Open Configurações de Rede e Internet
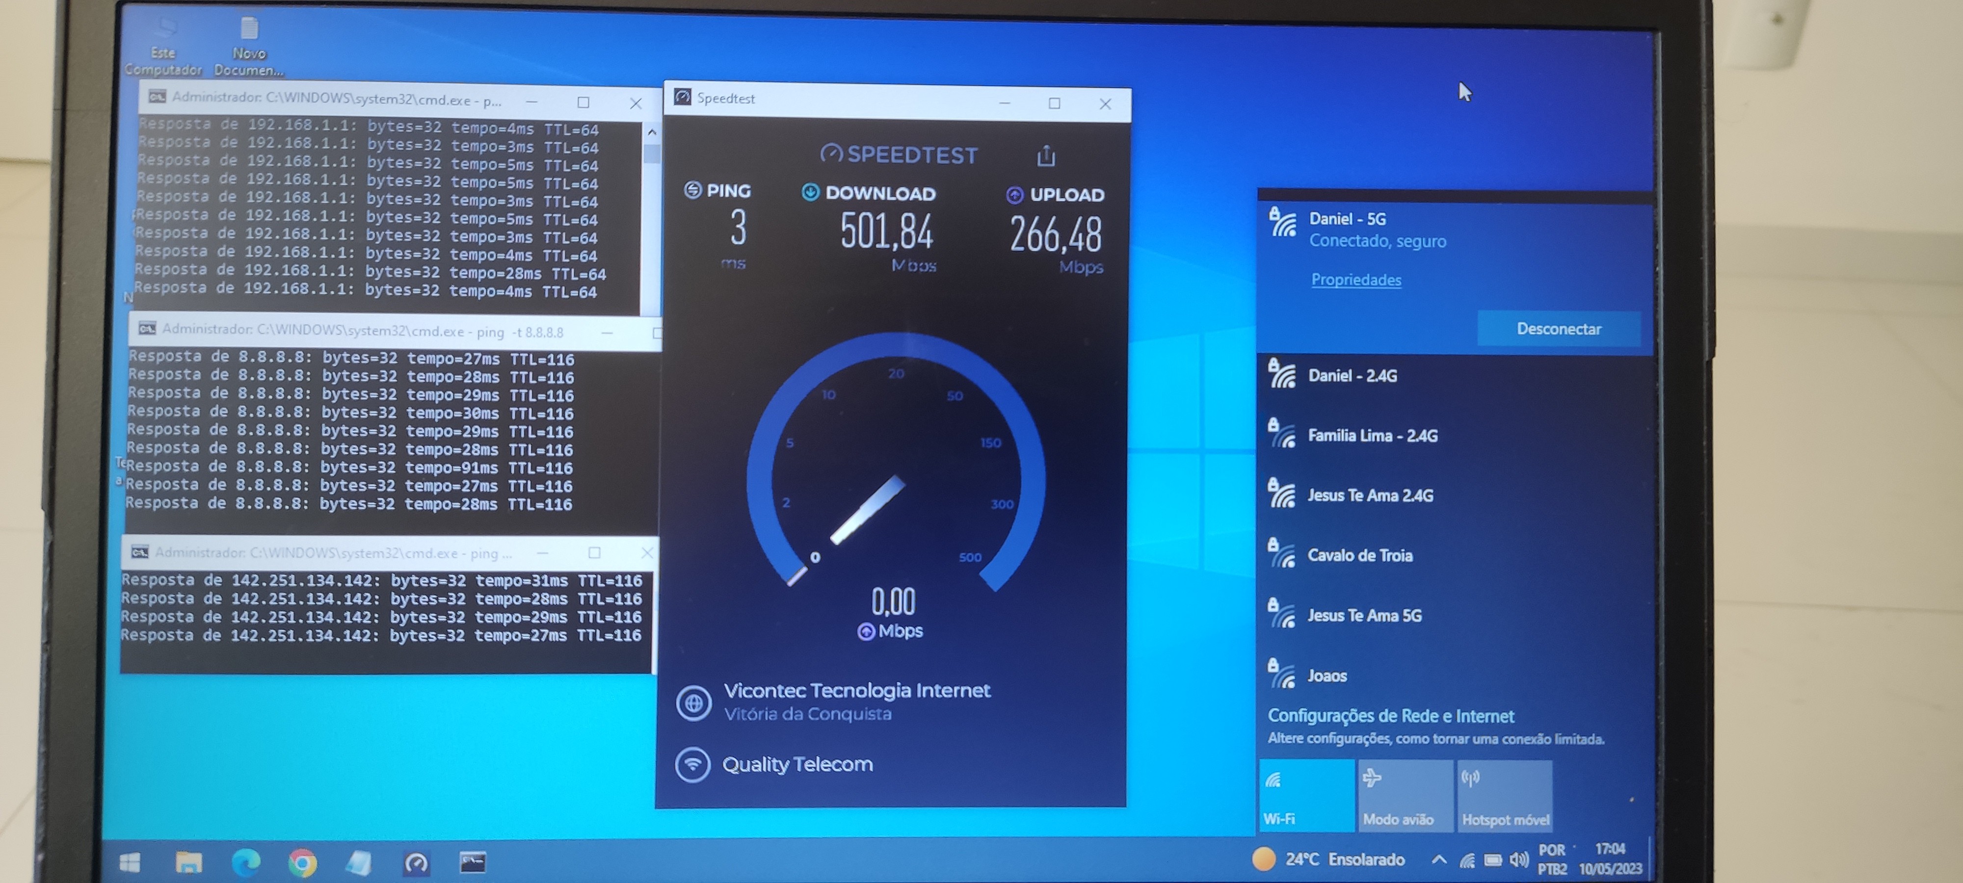The image size is (1963, 883). point(1390,716)
